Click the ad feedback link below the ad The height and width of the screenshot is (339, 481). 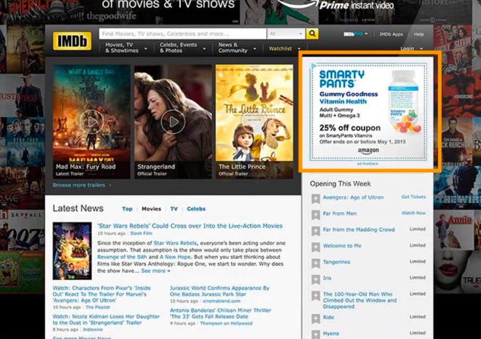tap(367, 164)
